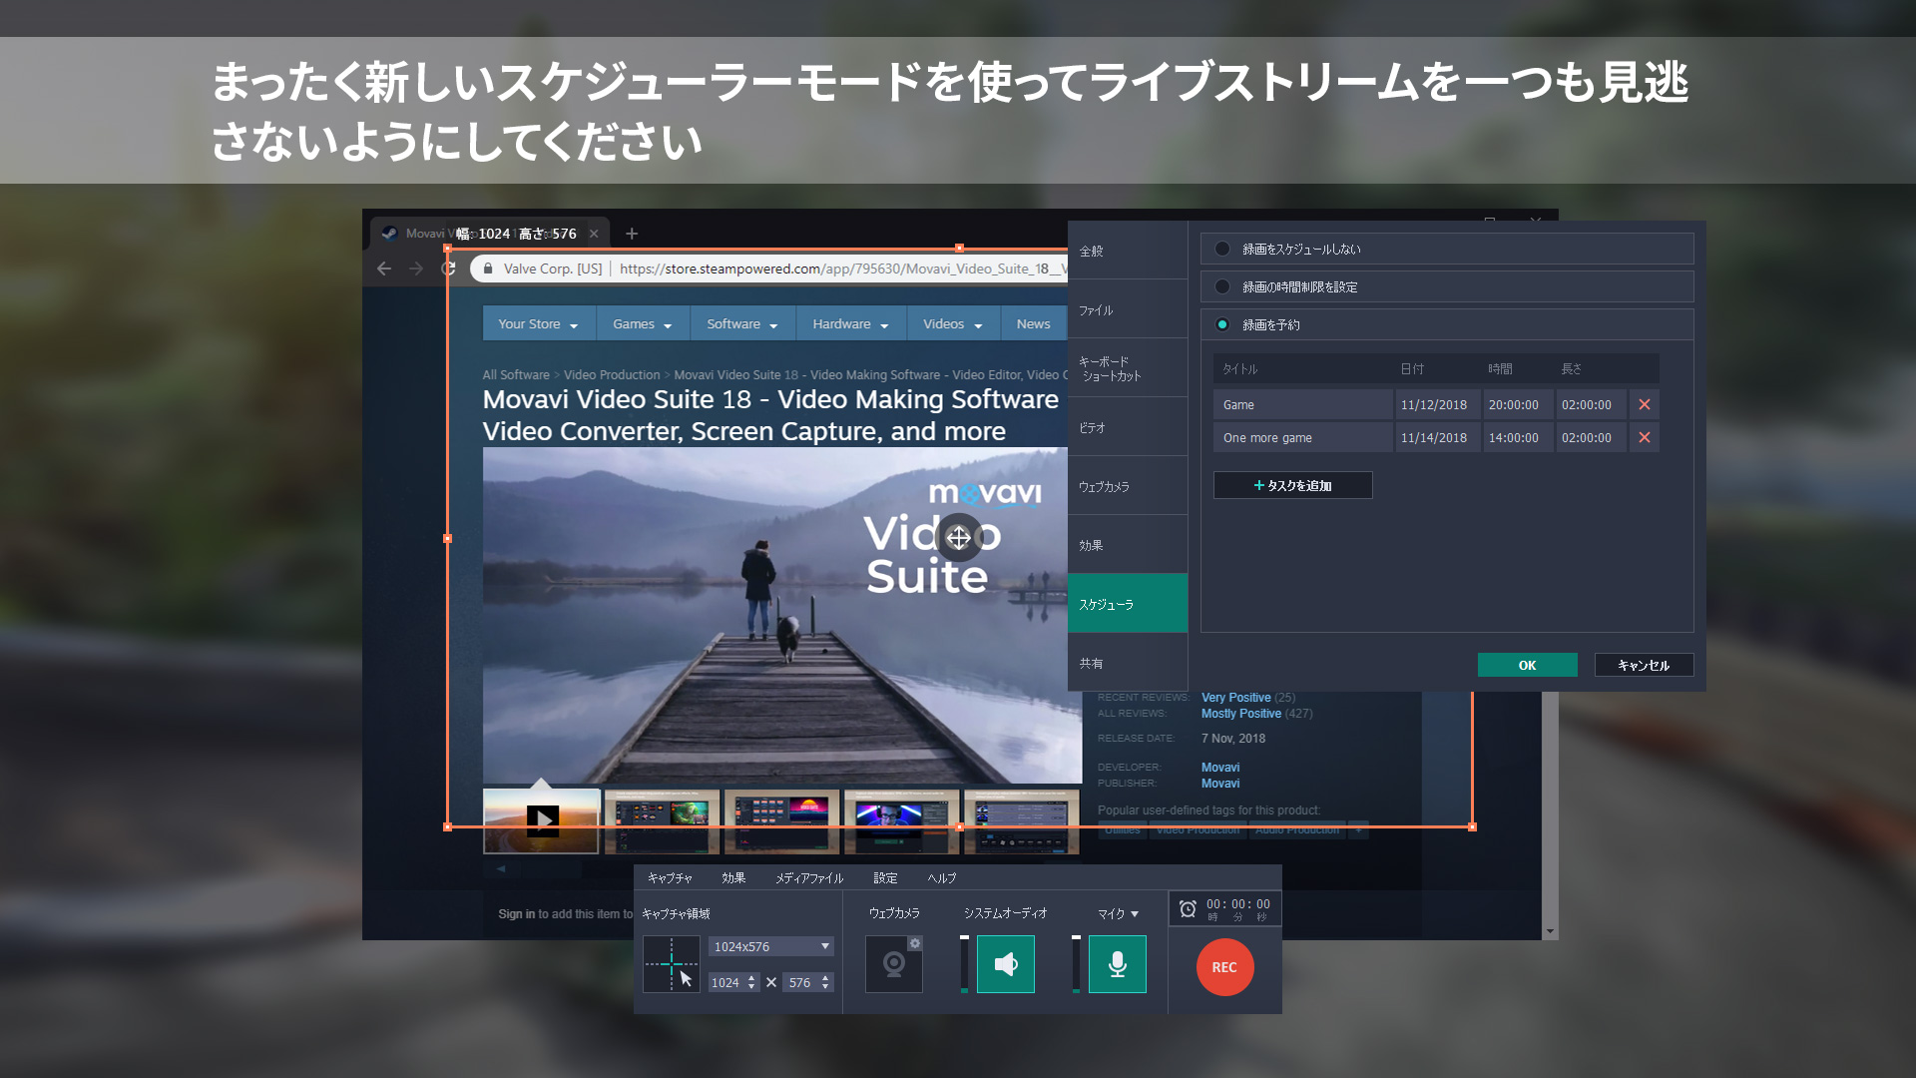Click the タスクを追加 button
This screenshot has width=1916, height=1078.
[1292, 485]
